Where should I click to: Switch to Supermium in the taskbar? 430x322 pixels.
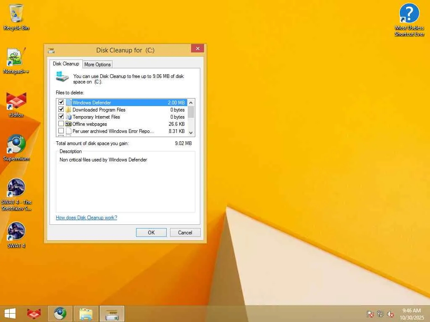[x=60, y=314]
